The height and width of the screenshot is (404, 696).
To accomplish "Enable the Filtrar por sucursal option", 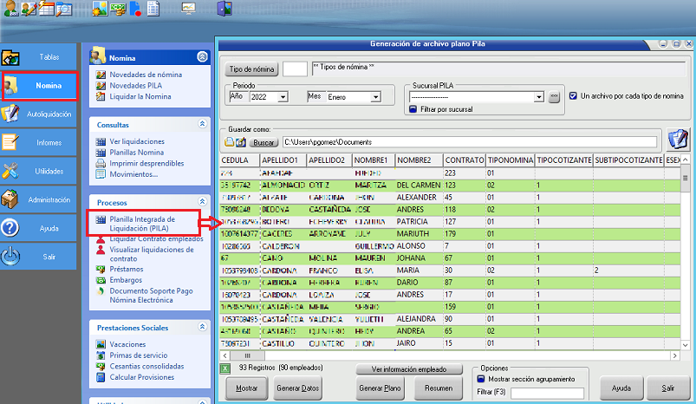I will (x=413, y=109).
